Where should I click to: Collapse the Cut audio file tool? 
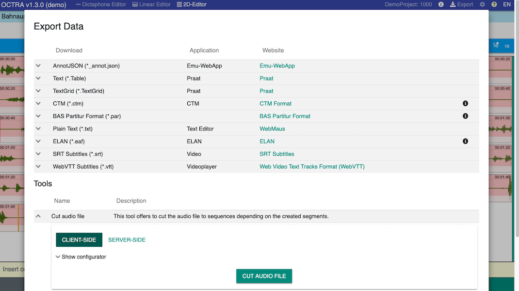tap(38, 216)
